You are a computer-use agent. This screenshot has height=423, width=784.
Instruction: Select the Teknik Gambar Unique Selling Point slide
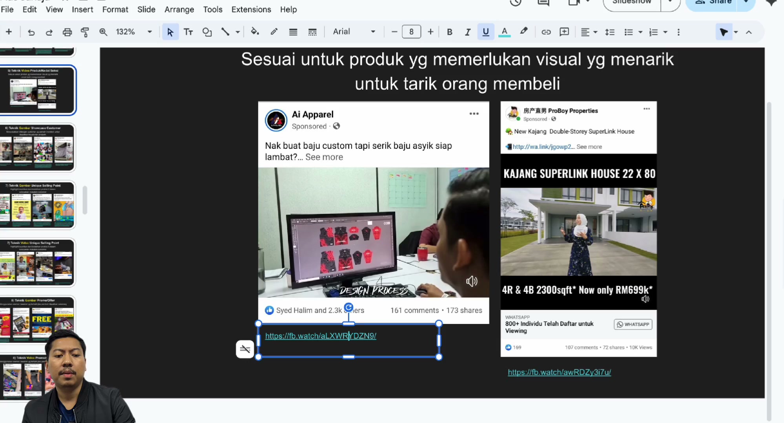click(x=37, y=205)
